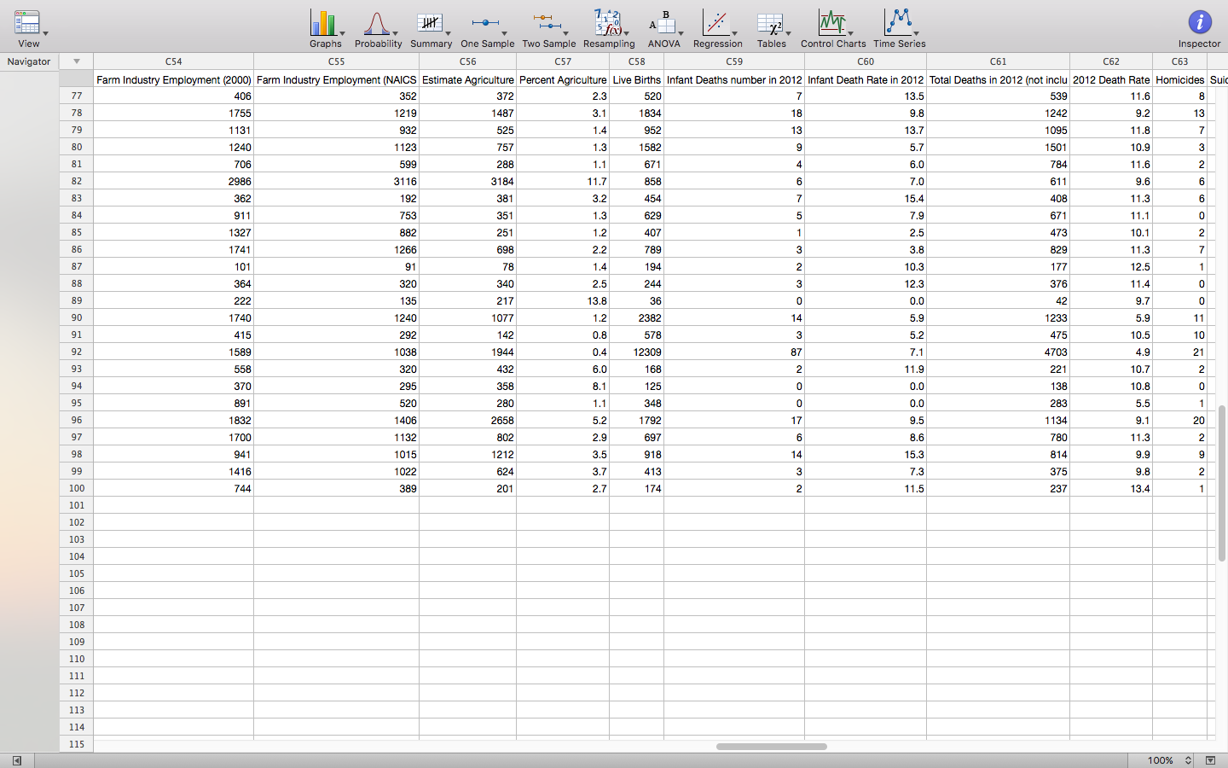
Task: Select column header C61
Action: [x=998, y=61]
